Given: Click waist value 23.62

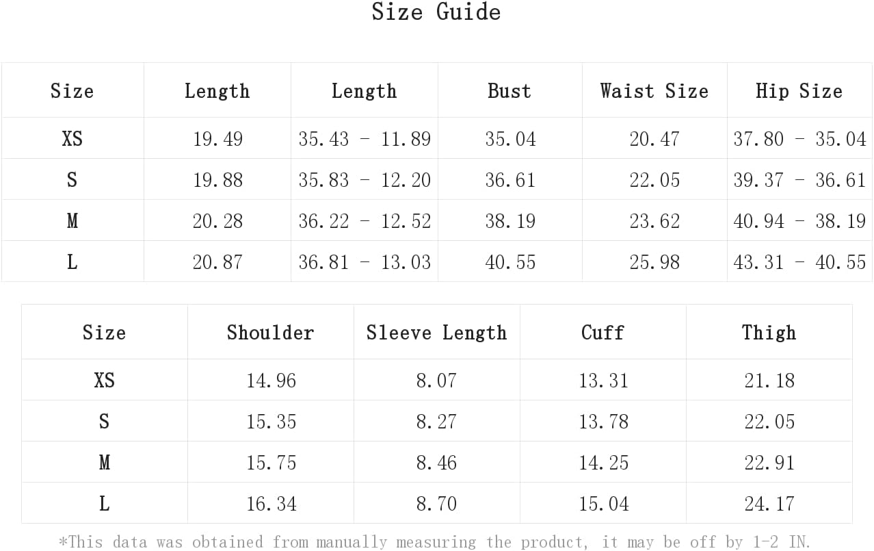Looking at the screenshot, I should coord(654,221).
